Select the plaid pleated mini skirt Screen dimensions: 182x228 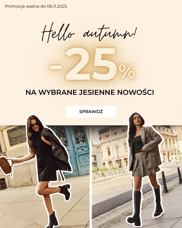click(x=145, y=165)
